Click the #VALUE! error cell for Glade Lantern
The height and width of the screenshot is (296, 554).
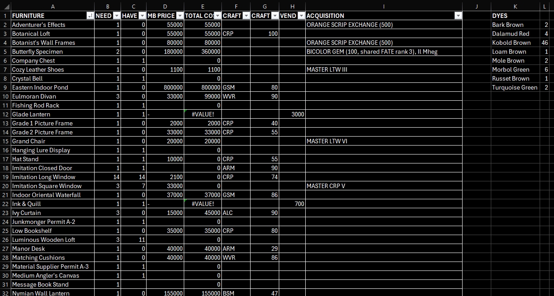[x=203, y=114]
